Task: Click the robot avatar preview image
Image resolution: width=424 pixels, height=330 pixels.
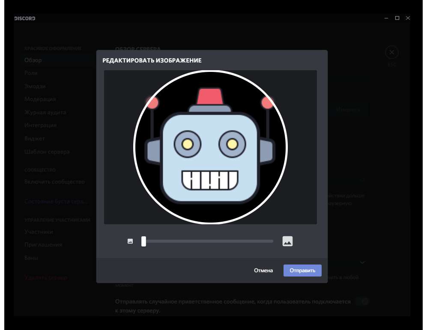Action: click(x=210, y=147)
